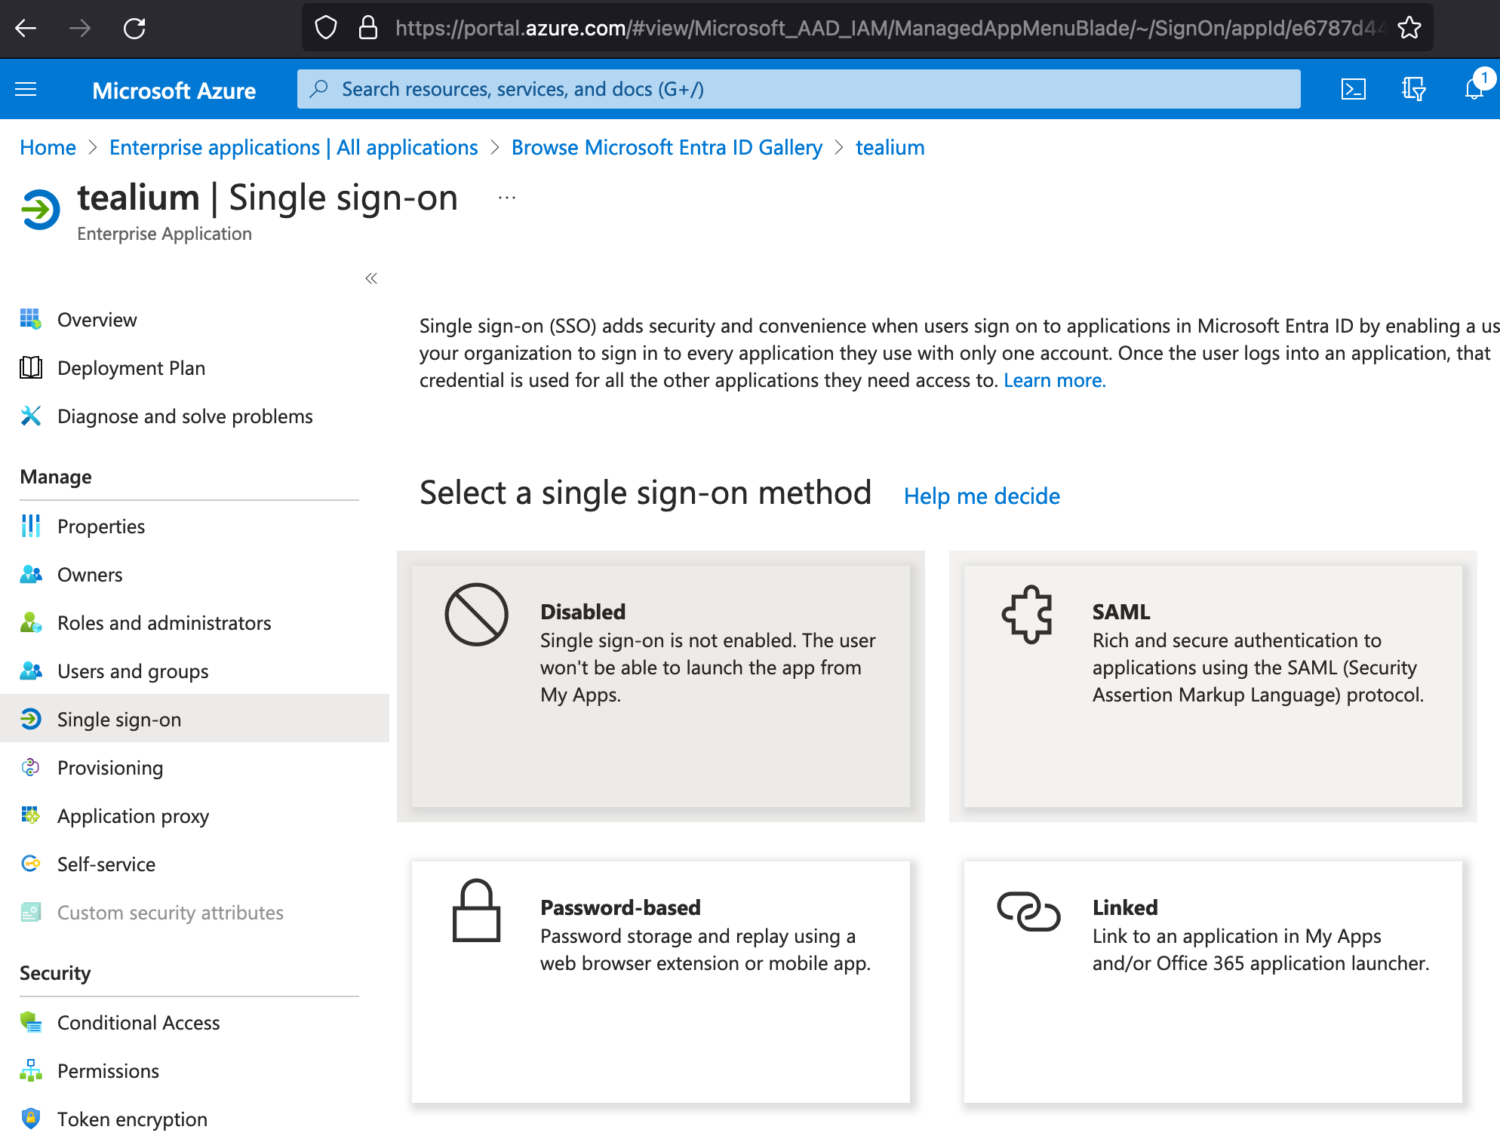Open the Learn more link
This screenshot has width=1500, height=1142.
pos(1054,381)
